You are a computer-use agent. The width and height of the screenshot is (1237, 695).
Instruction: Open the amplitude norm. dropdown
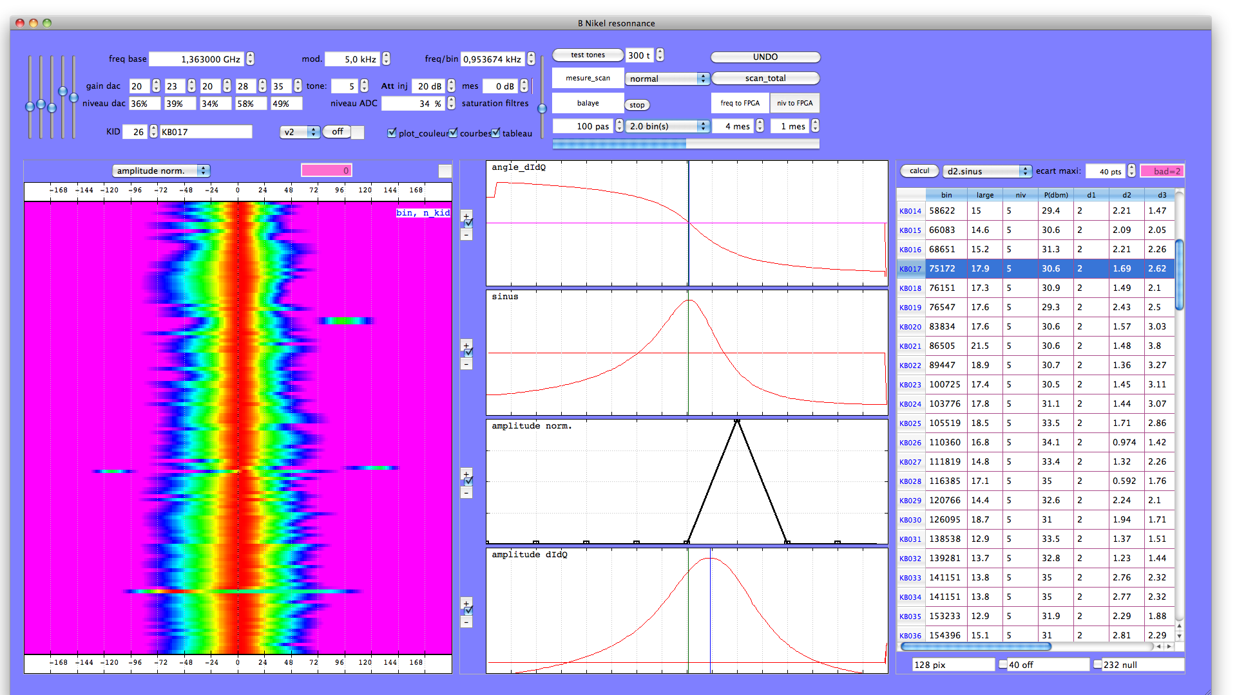coord(161,171)
